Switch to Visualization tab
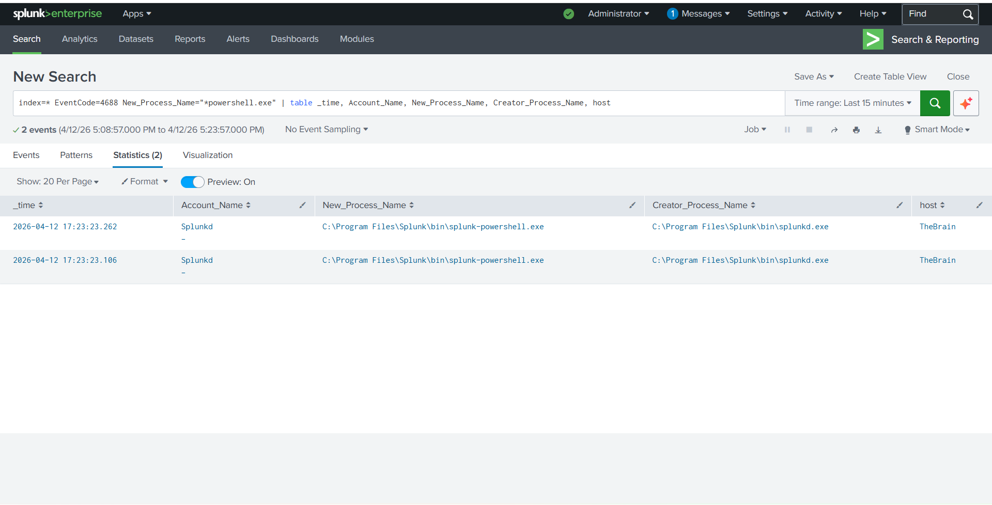The height and width of the screenshot is (505, 992). click(x=208, y=155)
